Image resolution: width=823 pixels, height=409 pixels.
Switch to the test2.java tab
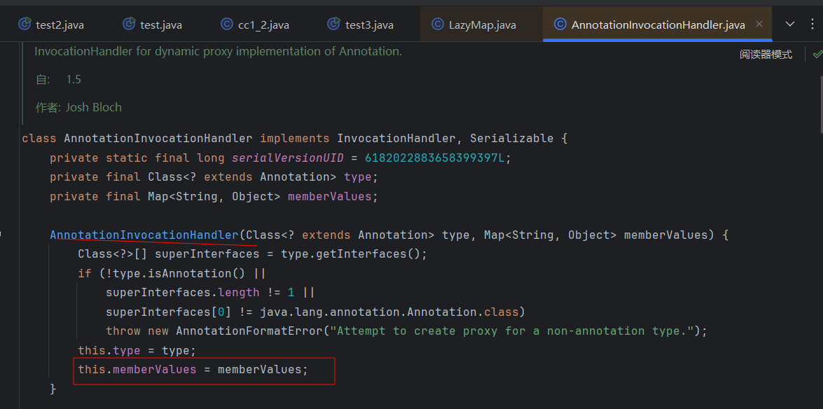pyautogui.click(x=60, y=25)
